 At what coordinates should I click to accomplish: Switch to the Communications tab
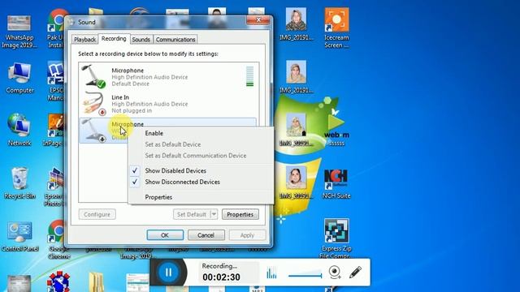pos(175,40)
